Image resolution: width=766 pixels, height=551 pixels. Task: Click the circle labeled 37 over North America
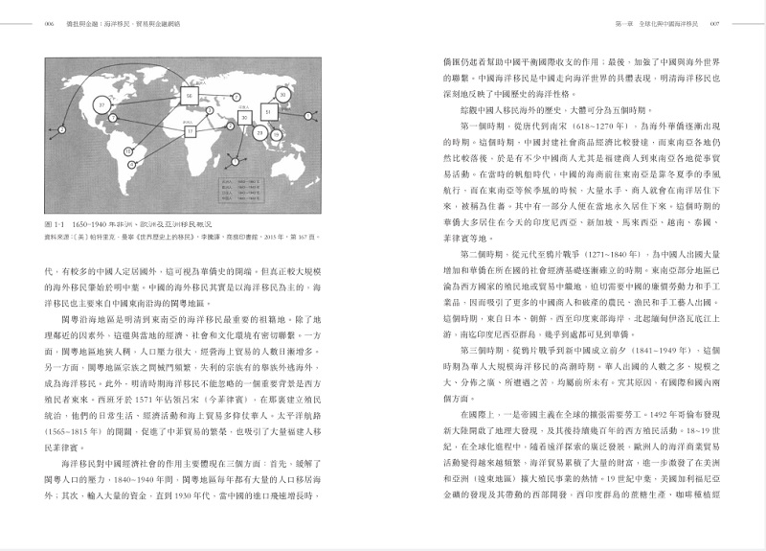click(102, 105)
